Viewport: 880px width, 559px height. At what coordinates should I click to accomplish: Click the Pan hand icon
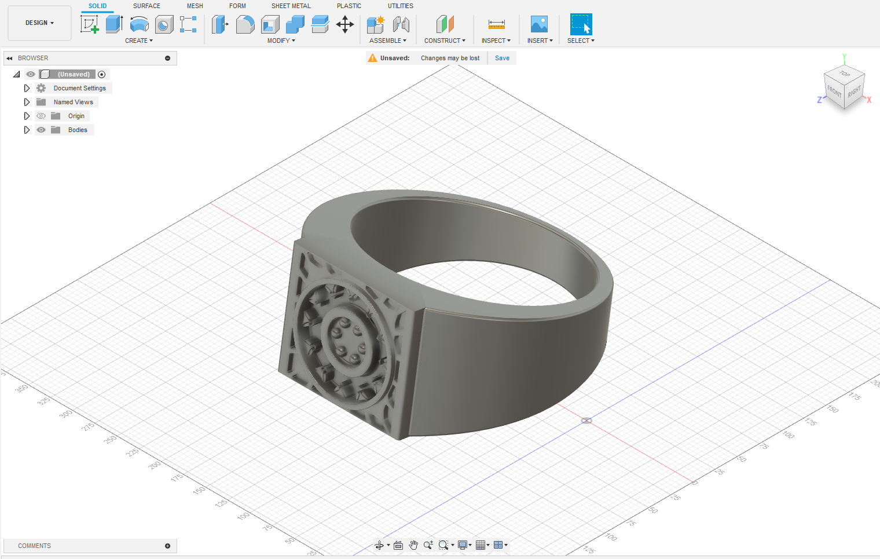coord(413,545)
